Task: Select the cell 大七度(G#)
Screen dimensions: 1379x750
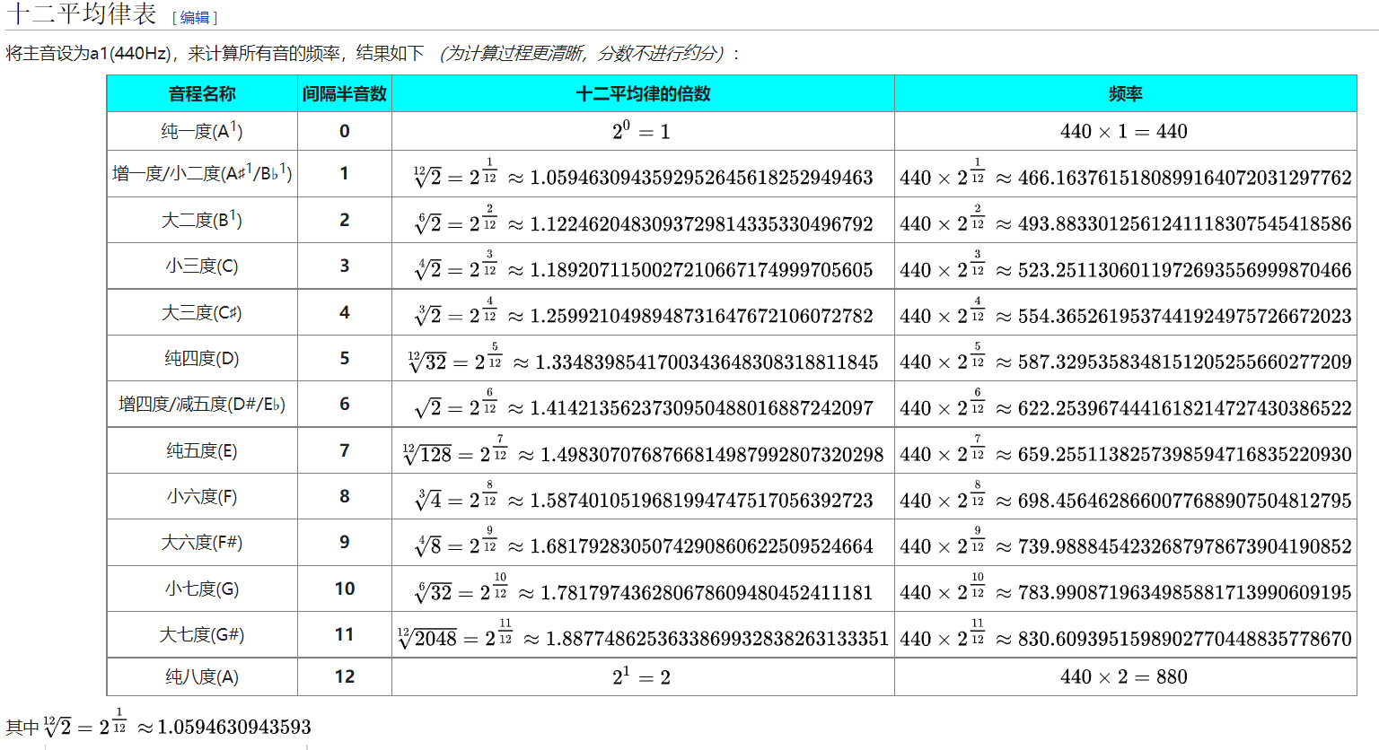Action: point(202,634)
